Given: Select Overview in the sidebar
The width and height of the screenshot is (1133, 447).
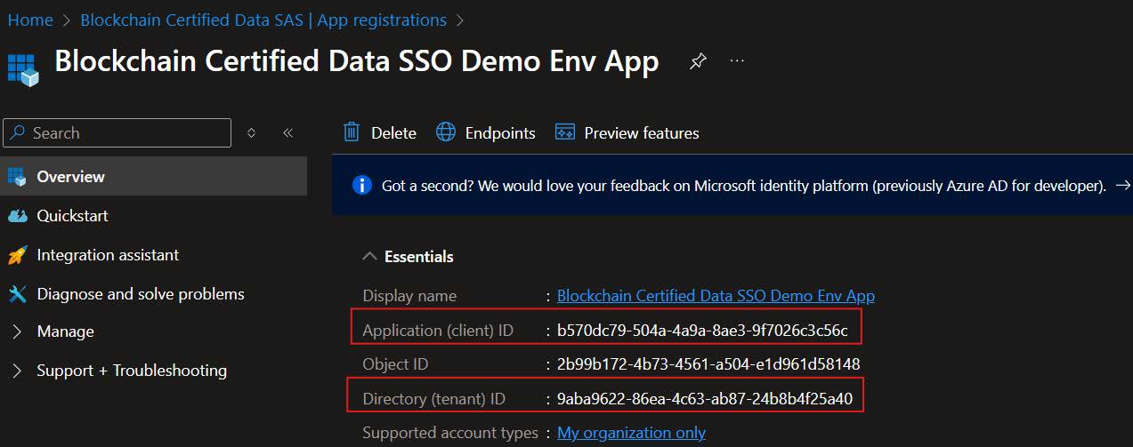Looking at the screenshot, I should [x=153, y=177].
